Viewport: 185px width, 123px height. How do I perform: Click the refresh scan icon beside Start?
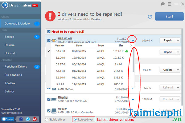[150, 17]
